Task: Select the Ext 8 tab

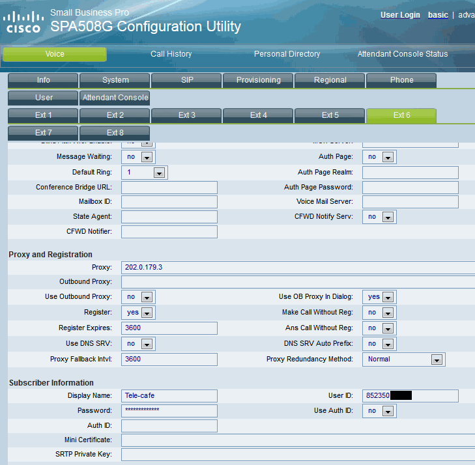Action: [x=115, y=133]
